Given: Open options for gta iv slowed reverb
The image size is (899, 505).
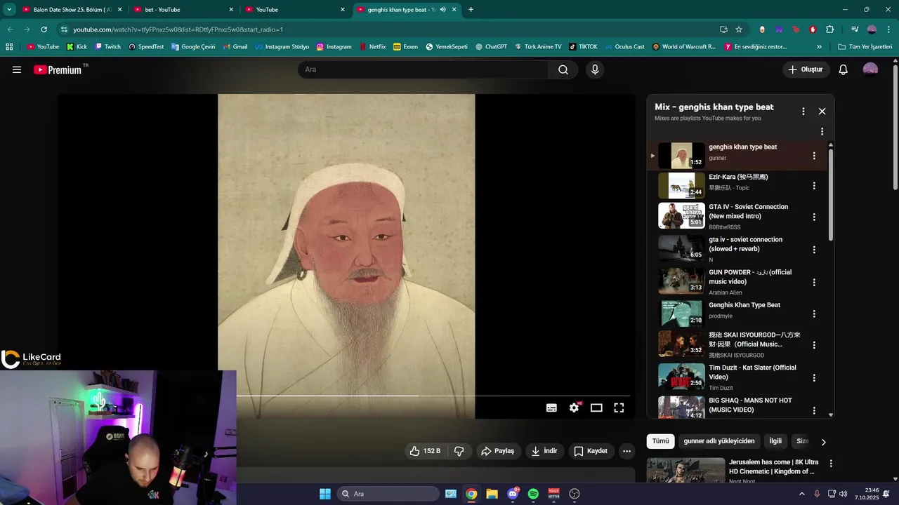Looking at the screenshot, I should [814, 250].
